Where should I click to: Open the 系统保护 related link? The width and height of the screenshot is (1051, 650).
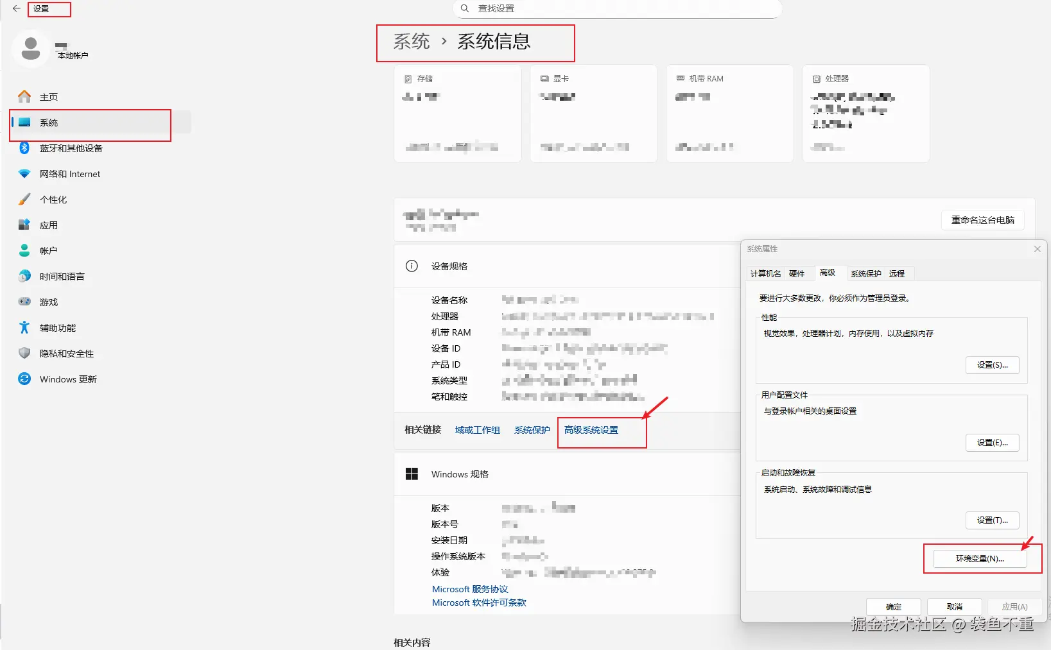pyautogui.click(x=532, y=430)
